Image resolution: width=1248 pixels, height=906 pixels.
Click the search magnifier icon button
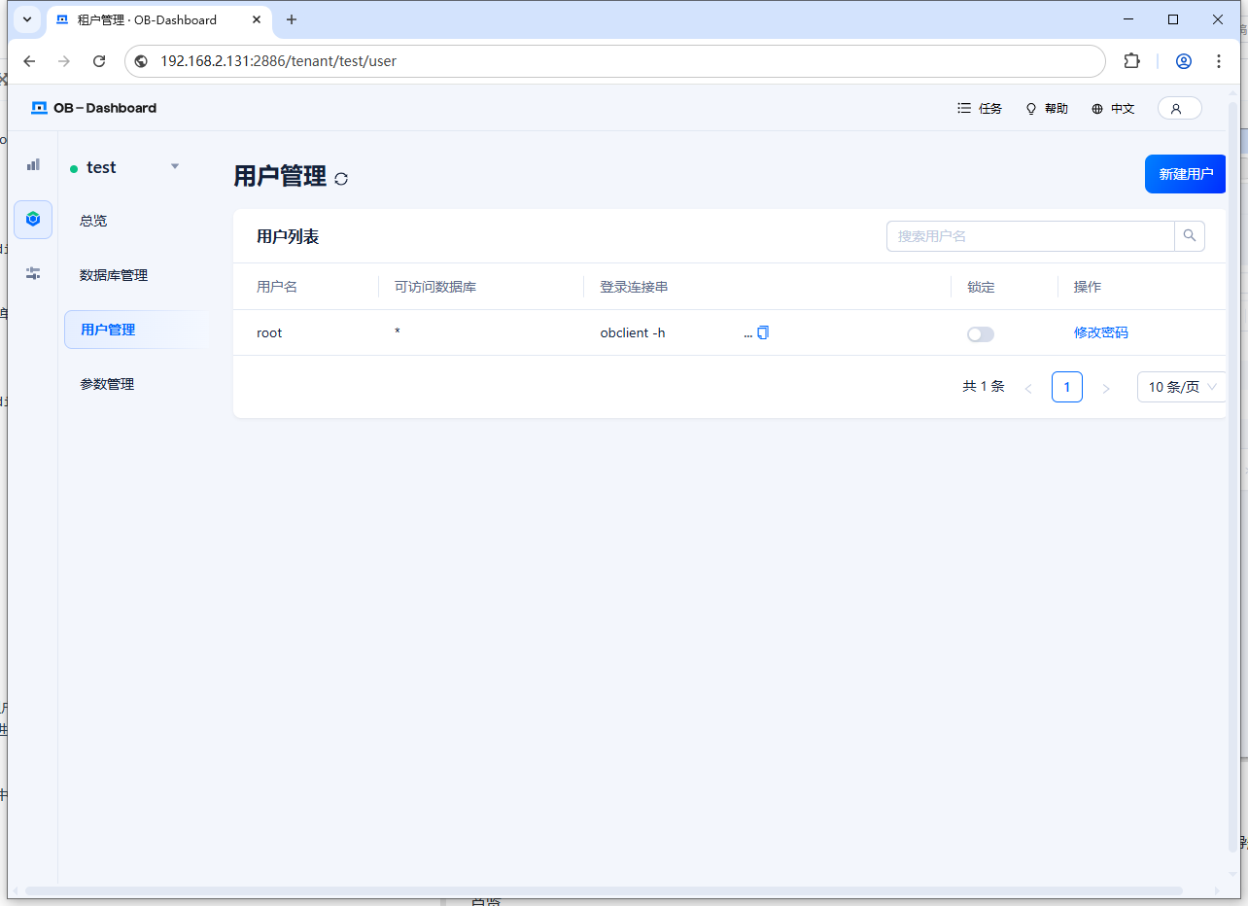(1190, 236)
